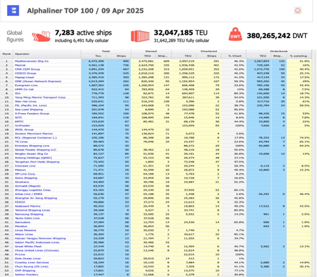The width and height of the screenshot is (317, 277).
Task: Open the Unifeeder operator link
Action: (x=22, y=125)
